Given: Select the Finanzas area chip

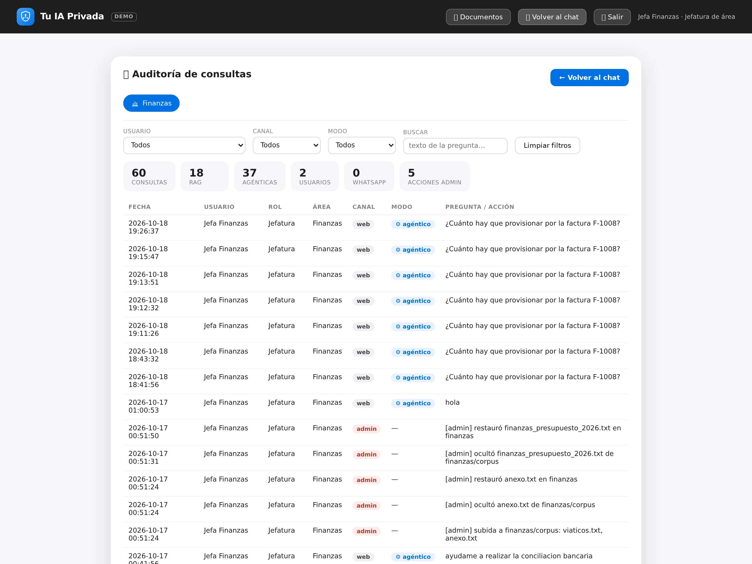Looking at the screenshot, I should (151, 103).
